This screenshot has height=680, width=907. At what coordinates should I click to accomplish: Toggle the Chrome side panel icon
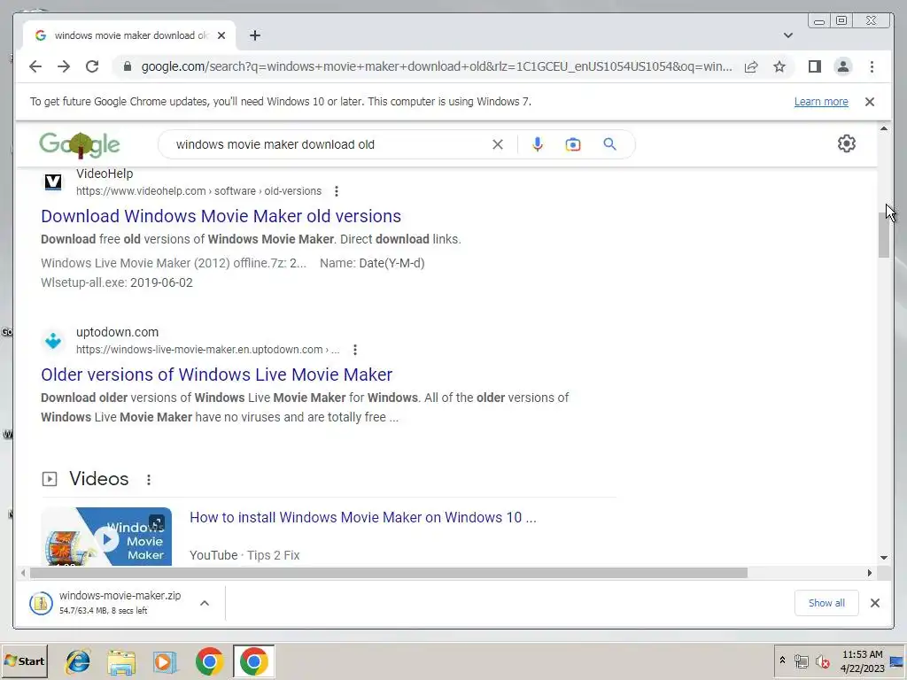[x=815, y=66]
